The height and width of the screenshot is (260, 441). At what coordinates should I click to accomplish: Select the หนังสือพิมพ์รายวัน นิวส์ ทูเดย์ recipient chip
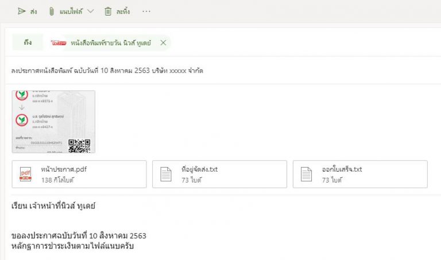point(110,43)
